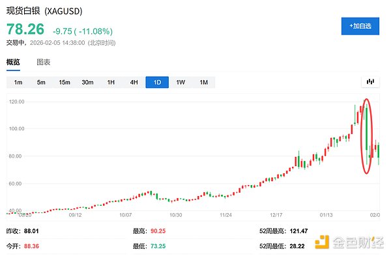The width and height of the screenshot is (391, 256).
Task: Click the 120.00 price axis label
Action: click(x=17, y=102)
